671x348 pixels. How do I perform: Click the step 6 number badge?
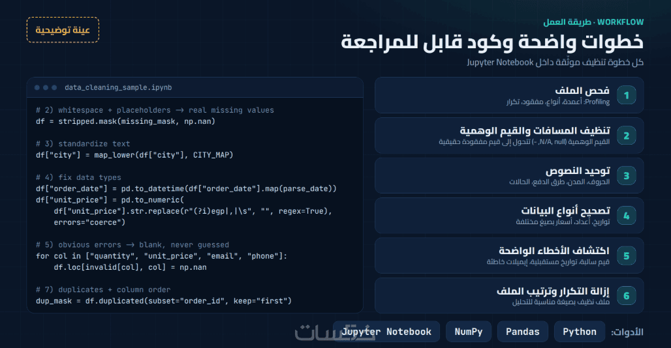click(626, 295)
